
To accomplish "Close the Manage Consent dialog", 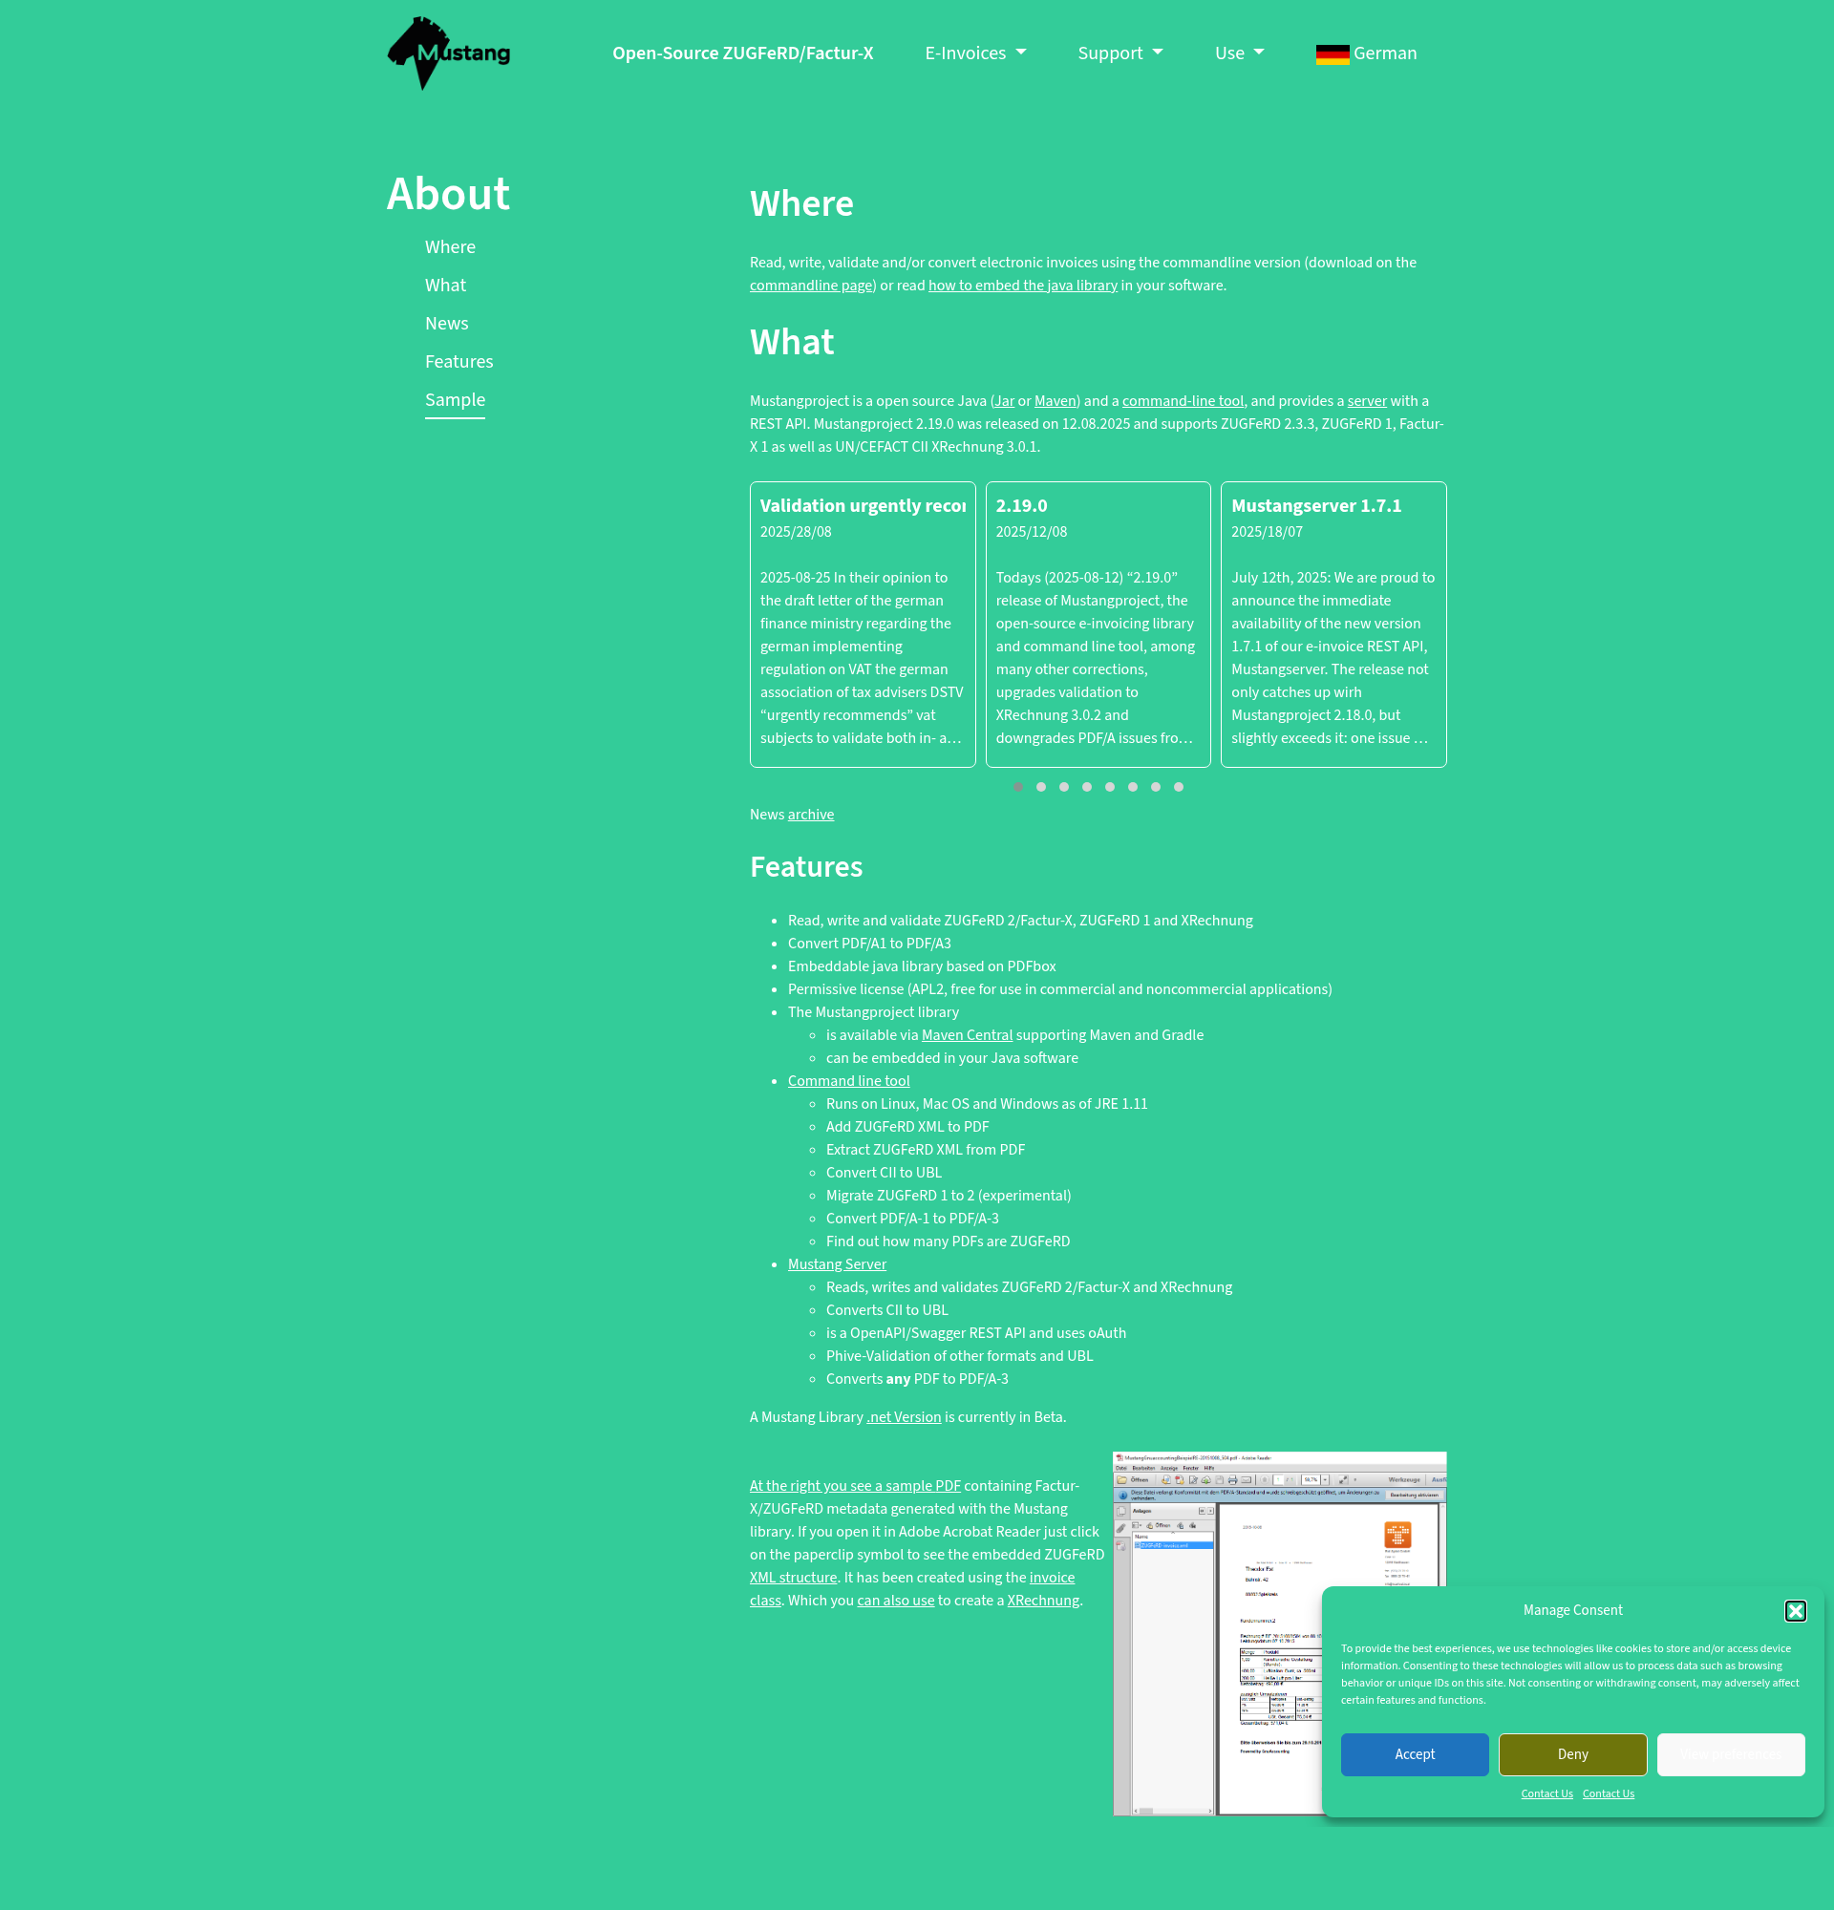I will tap(1795, 1611).
